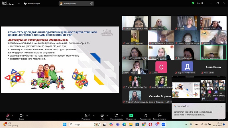The width and height of the screenshot is (228, 128).
Task: Expand the arrow next to Чат
Action: coord(107,115)
